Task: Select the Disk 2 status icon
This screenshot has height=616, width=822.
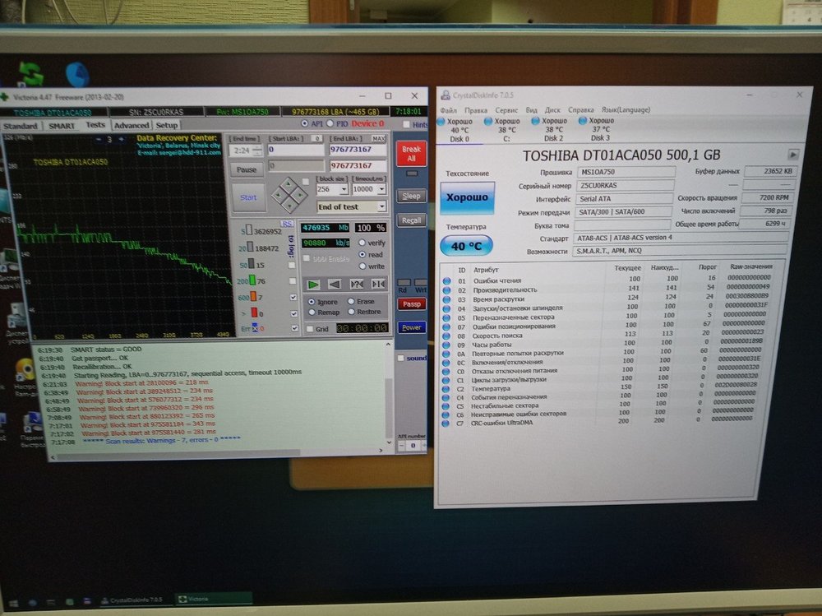Action: [x=538, y=122]
